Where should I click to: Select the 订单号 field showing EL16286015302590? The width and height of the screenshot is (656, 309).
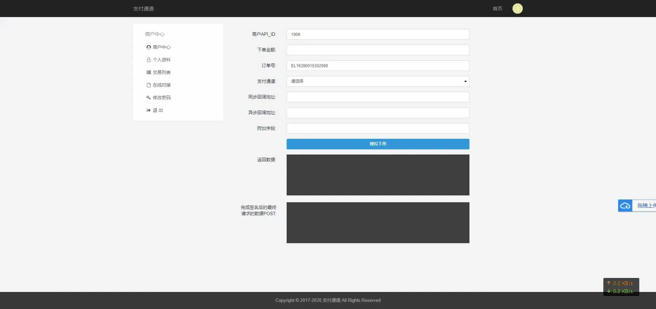[x=378, y=65]
